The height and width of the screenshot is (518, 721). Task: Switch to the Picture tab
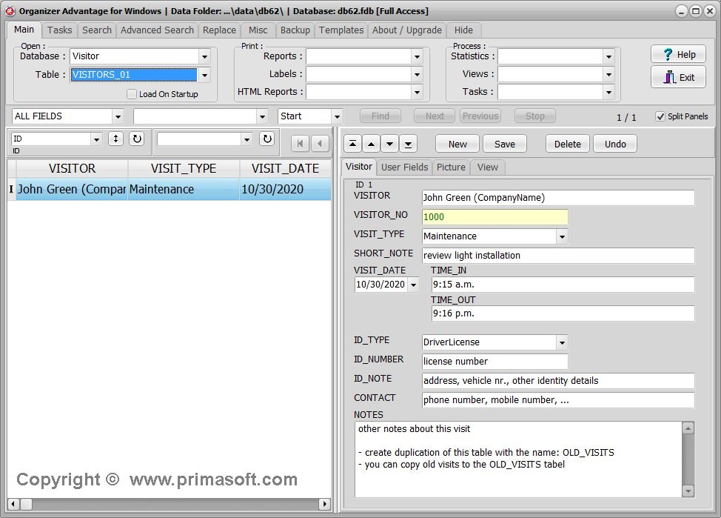coord(451,167)
